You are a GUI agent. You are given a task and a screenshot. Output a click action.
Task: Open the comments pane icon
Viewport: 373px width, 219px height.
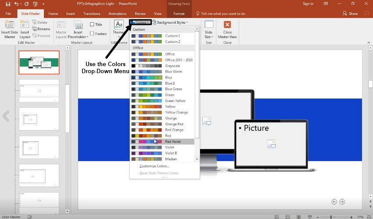(366, 14)
